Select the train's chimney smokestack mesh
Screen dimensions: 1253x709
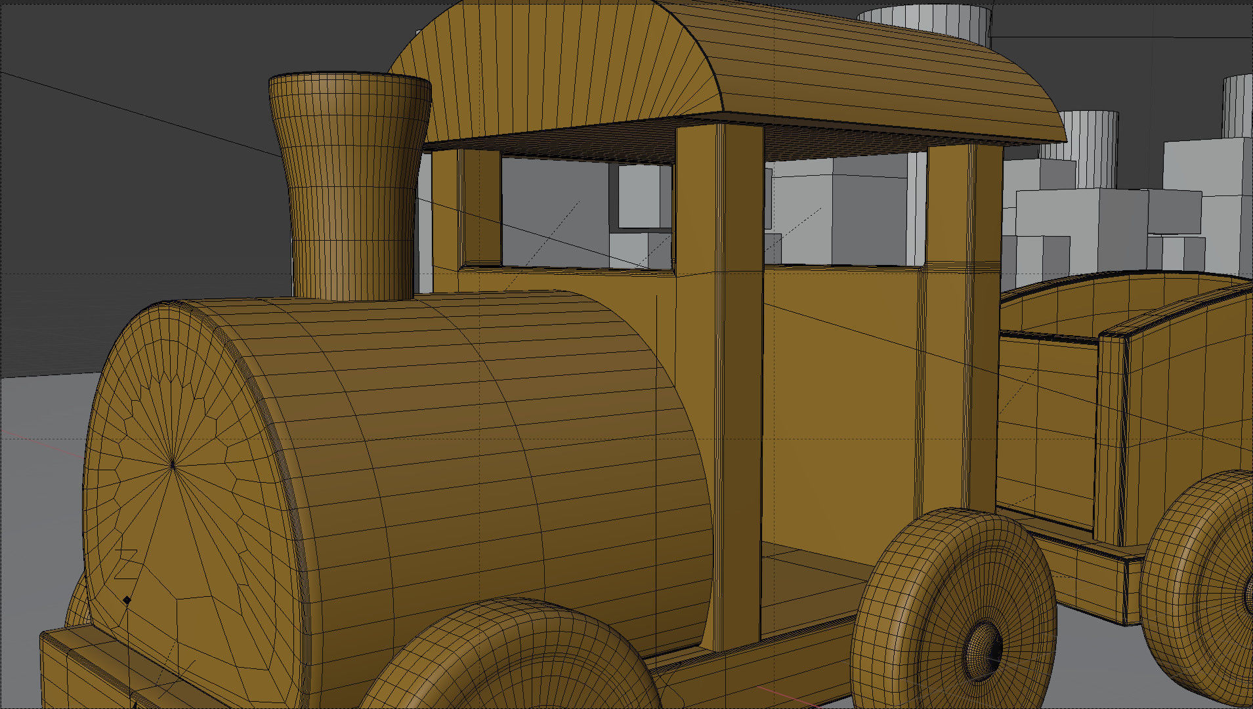click(x=350, y=187)
